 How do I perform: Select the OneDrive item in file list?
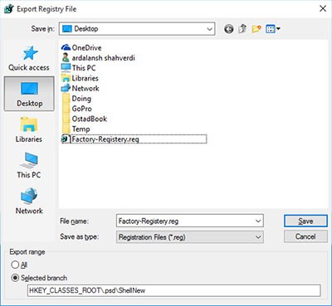81,47
